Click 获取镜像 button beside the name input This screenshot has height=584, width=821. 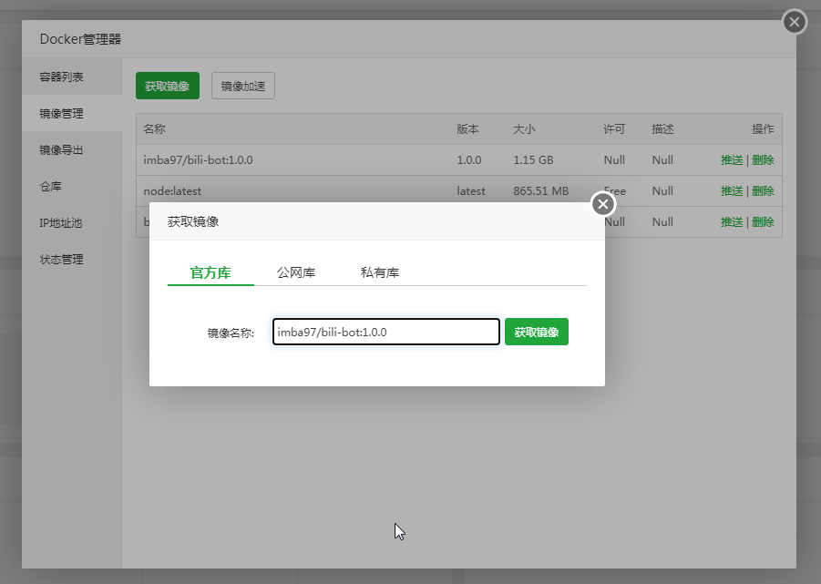(537, 333)
